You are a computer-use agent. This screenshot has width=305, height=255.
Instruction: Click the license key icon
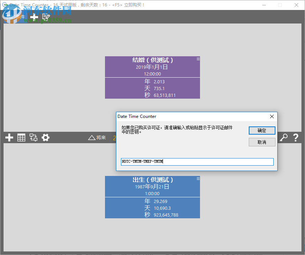(x=284, y=137)
